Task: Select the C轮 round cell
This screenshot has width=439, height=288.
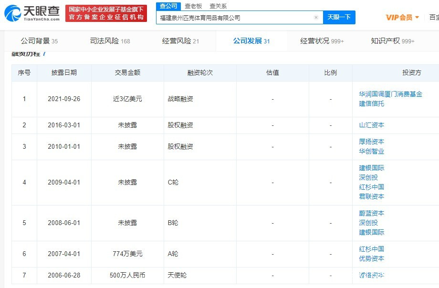Action: (x=173, y=182)
